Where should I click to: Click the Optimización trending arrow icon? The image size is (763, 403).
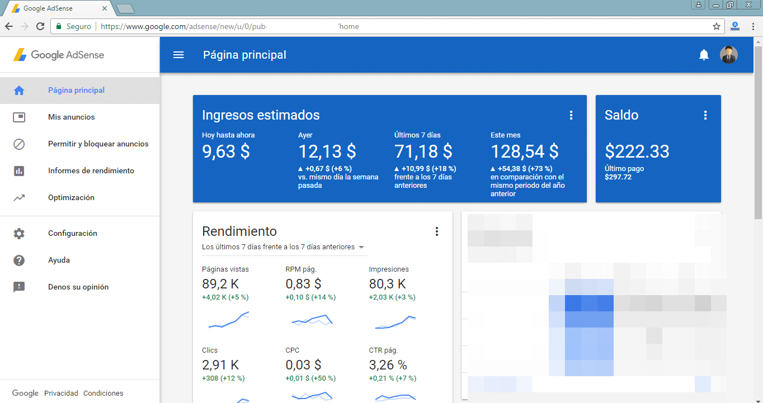click(19, 197)
